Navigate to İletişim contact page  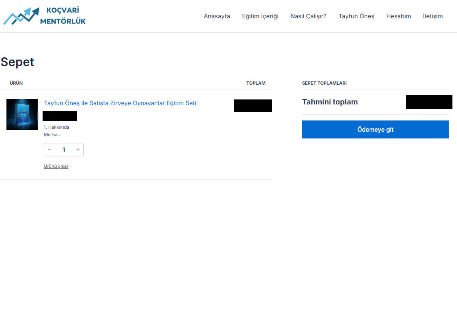433,16
